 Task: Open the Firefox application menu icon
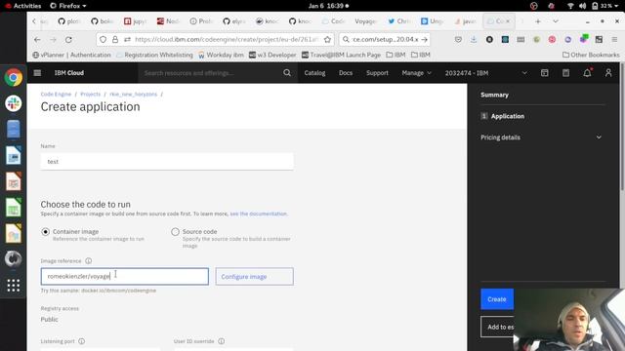coord(614,39)
